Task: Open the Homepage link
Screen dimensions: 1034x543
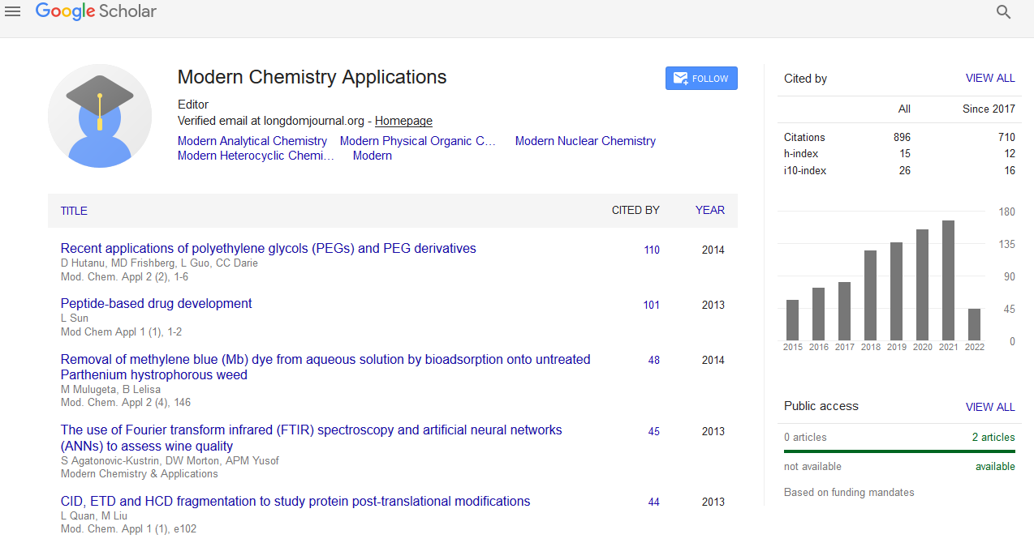Action: click(403, 121)
